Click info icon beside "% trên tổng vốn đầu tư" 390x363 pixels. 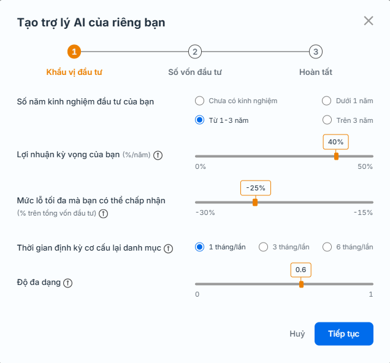(x=104, y=214)
